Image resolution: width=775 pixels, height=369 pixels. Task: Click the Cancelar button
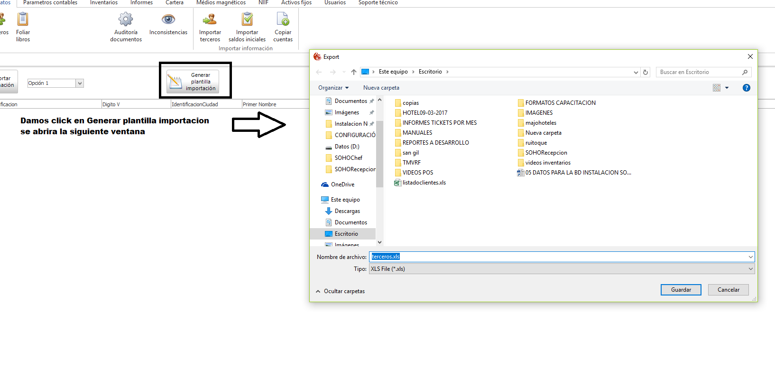coord(728,290)
